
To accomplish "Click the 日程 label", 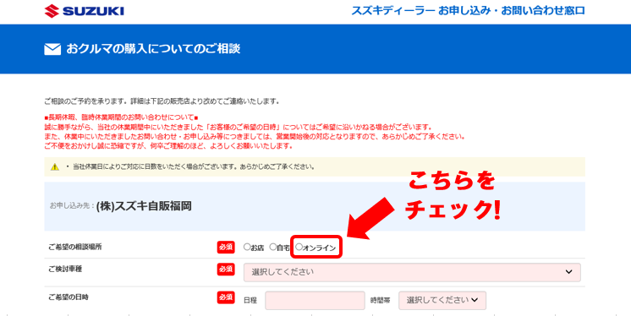I will click(x=250, y=300).
